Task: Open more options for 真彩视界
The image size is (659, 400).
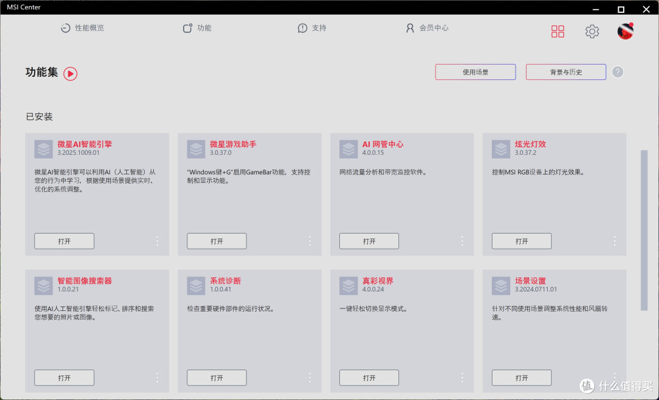Action: [x=462, y=377]
